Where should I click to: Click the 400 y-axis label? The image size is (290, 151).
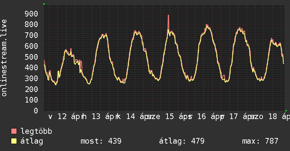(31, 67)
